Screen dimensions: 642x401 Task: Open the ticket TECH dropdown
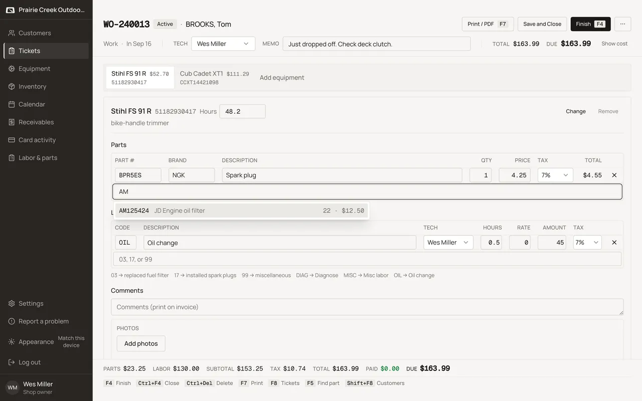(x=223, y=44)
